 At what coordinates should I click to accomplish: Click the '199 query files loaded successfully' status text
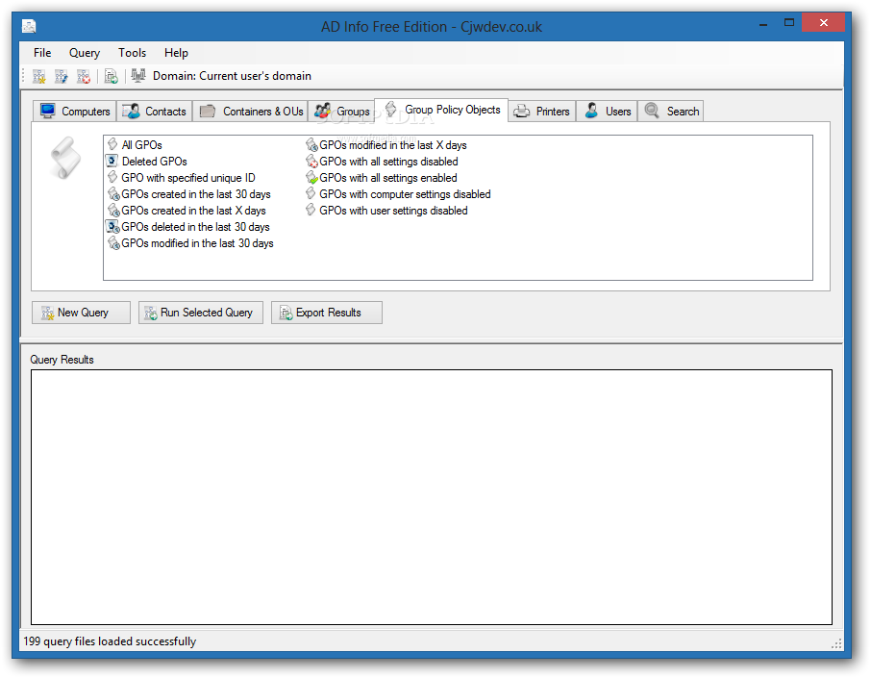110,641
